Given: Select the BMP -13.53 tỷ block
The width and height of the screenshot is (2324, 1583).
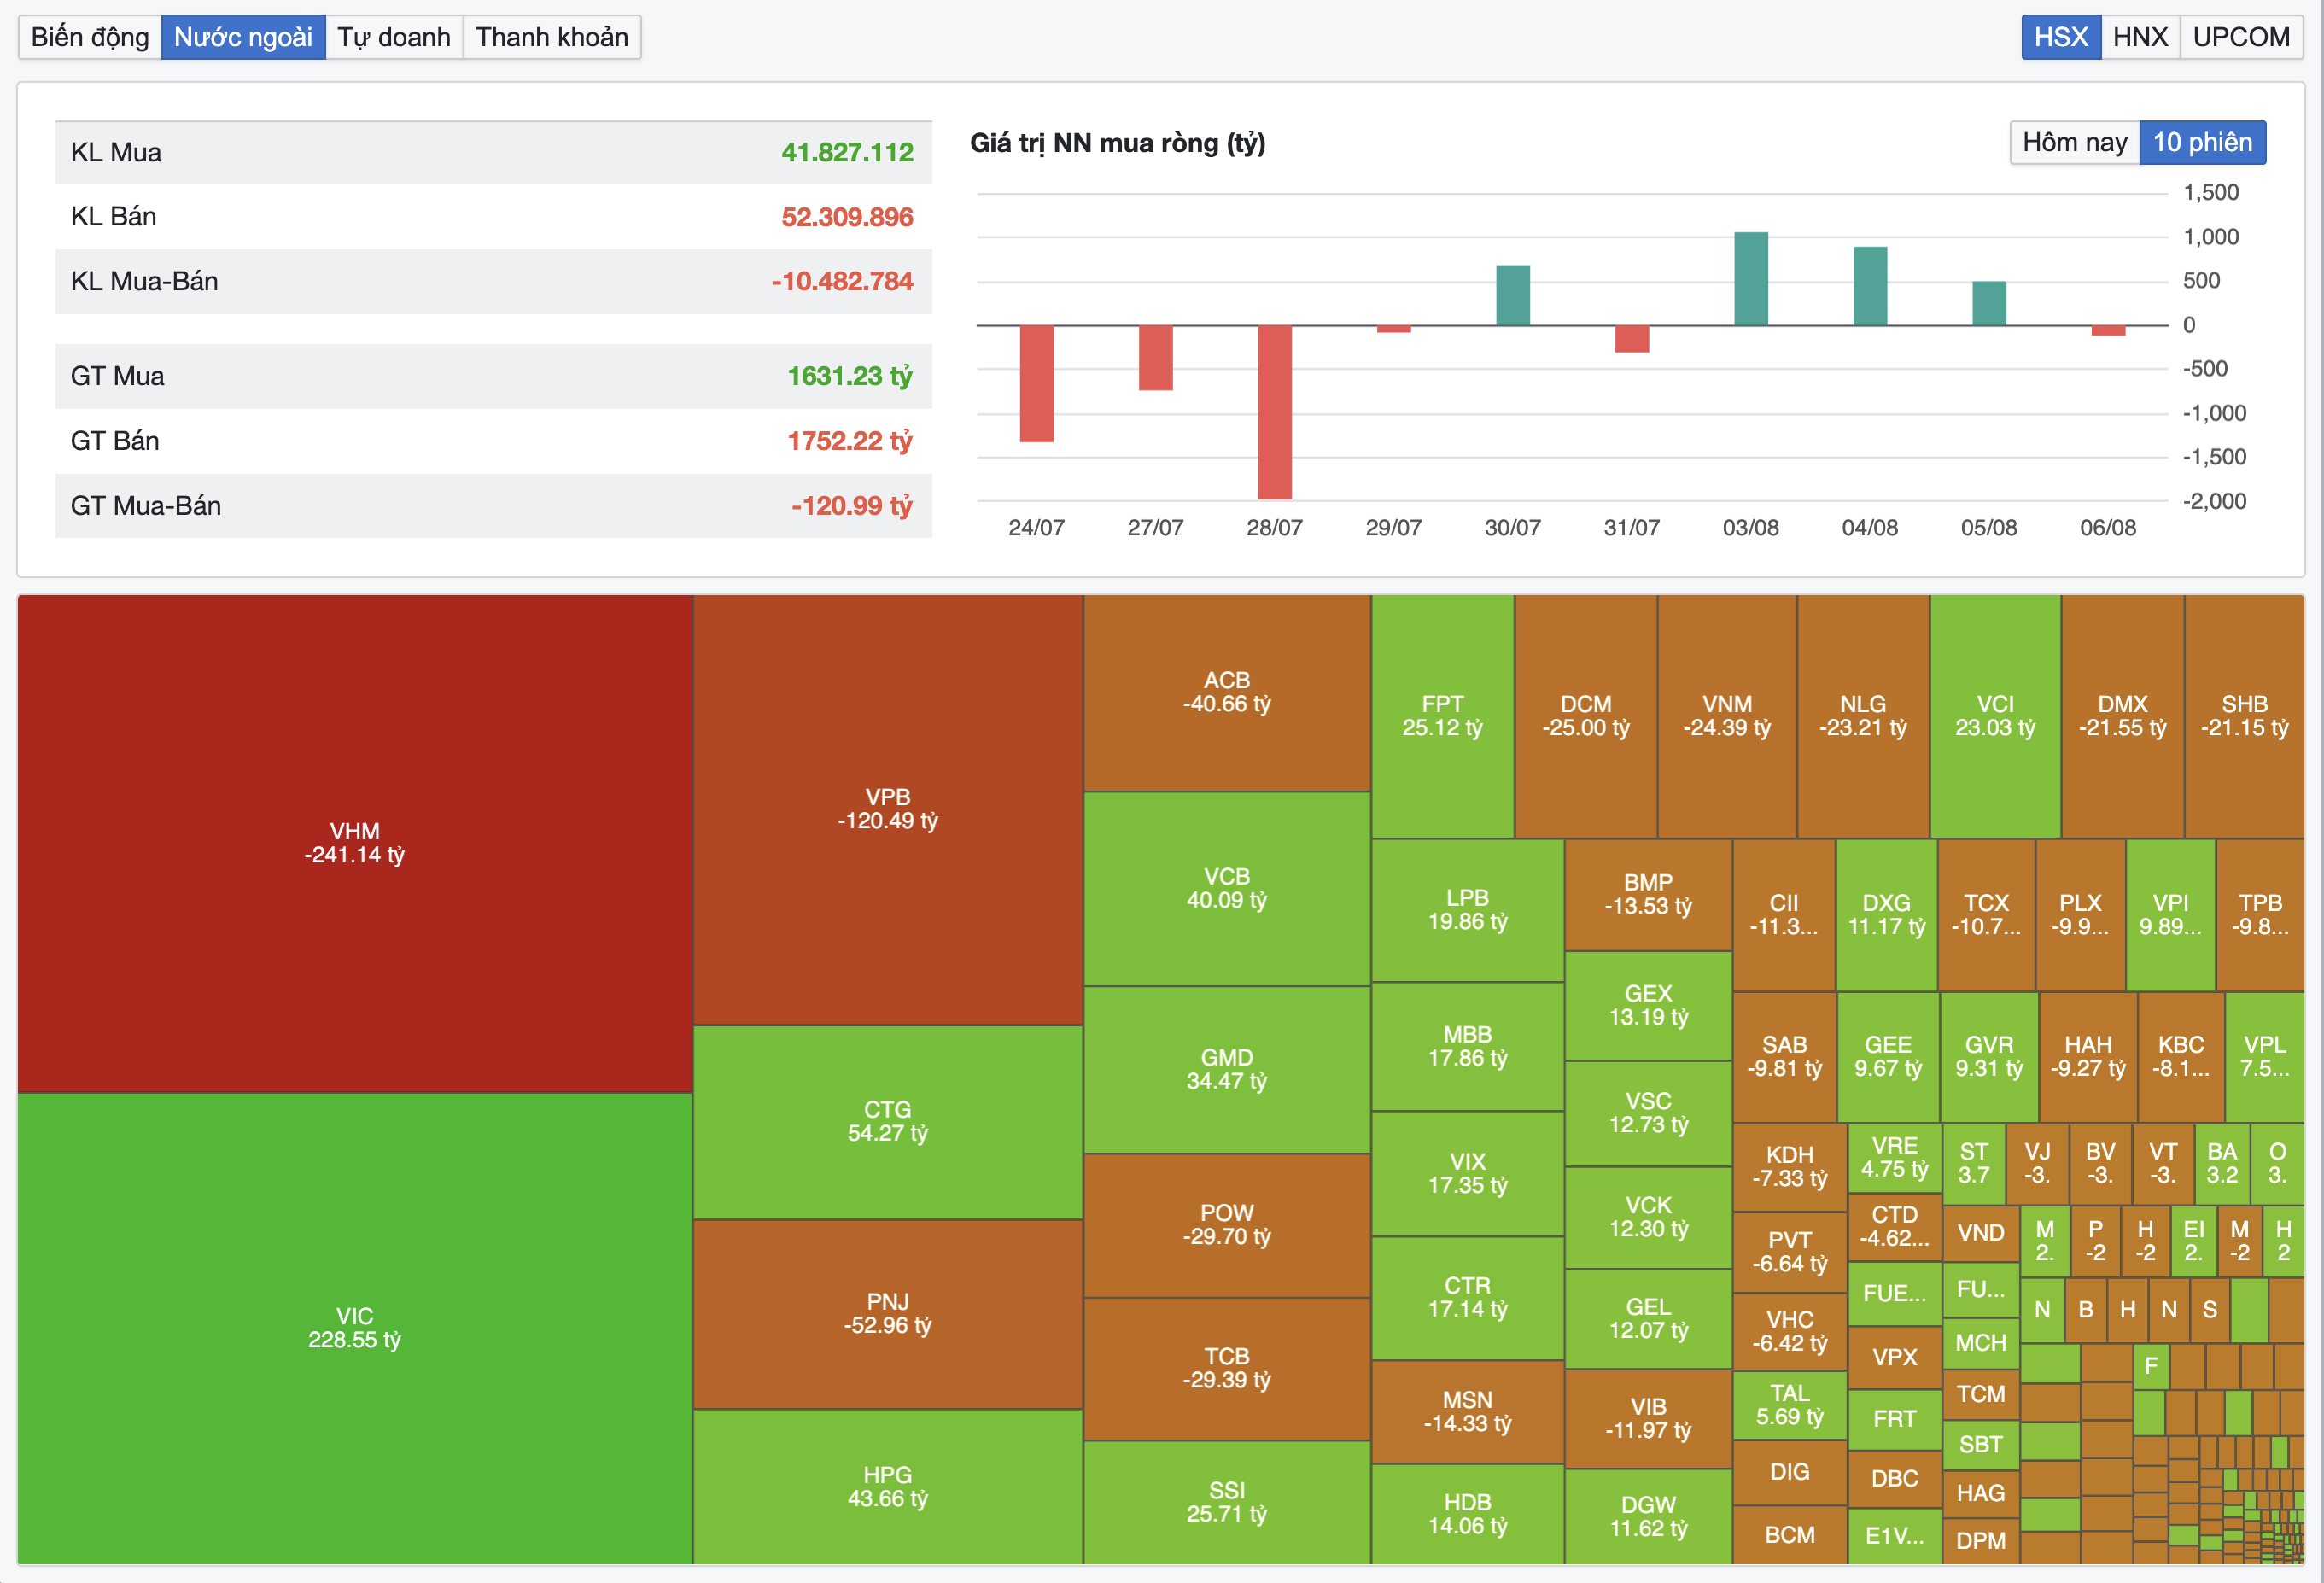Looking at the screenshot, I should pyautogui.click(x=1648, y=895).
